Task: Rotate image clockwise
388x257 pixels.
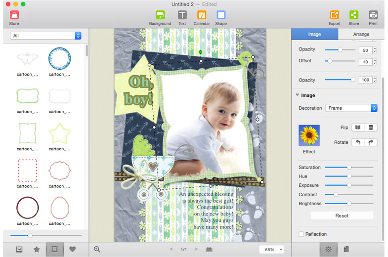Action: (371, 142)
